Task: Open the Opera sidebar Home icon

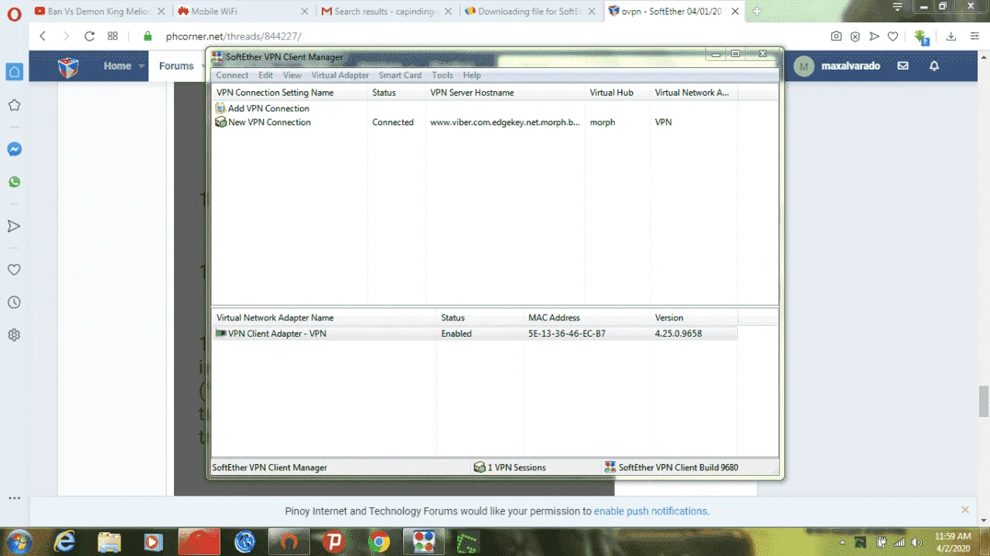Action: (14, 72)
